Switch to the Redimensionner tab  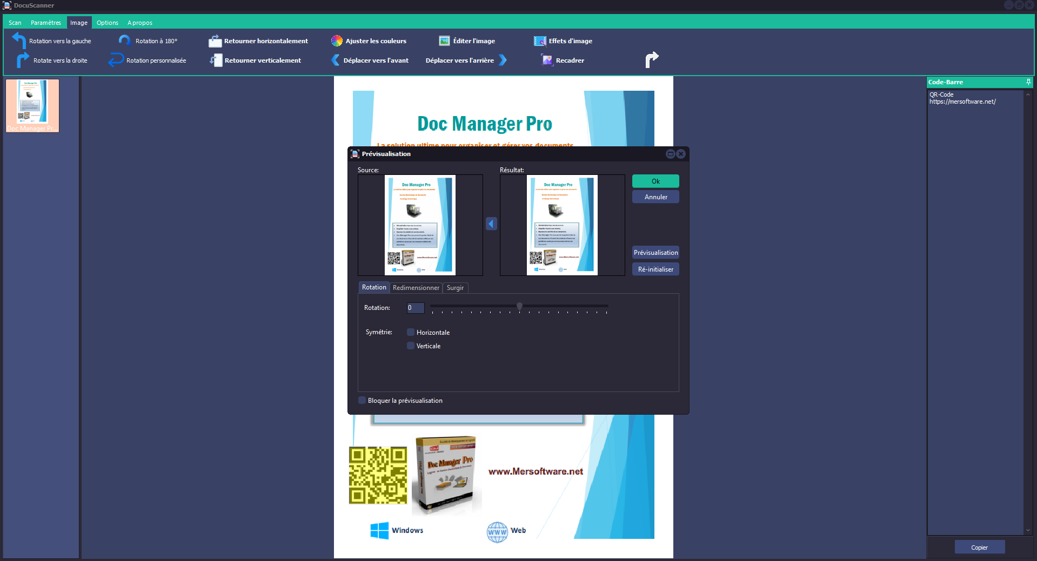tap(416, 288)
